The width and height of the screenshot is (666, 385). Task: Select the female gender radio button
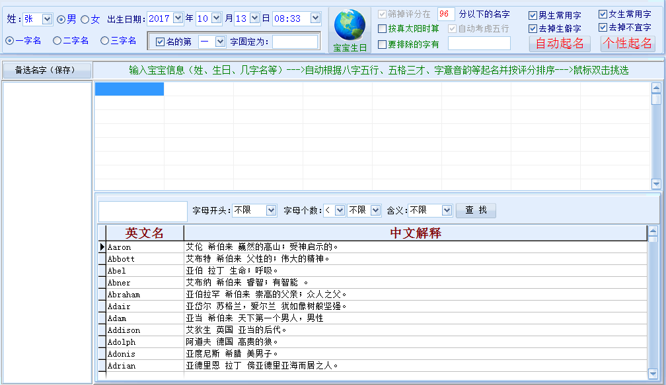85,19
